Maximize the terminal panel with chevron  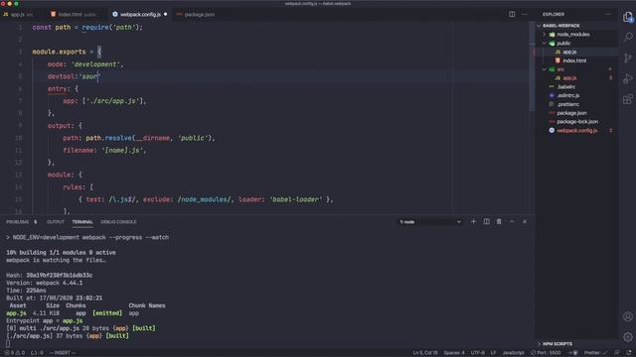tap(512, 222)
